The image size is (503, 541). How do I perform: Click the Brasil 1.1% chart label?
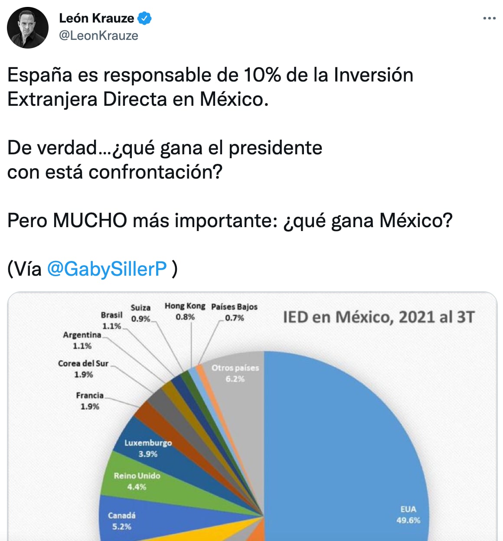112,320
